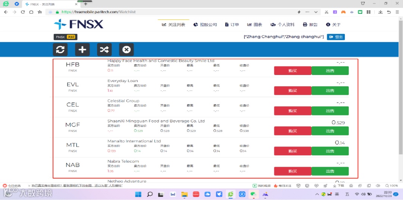403x200 pixels.
Task: Sell EVL with 出售 button
Action: pos(330,91)
